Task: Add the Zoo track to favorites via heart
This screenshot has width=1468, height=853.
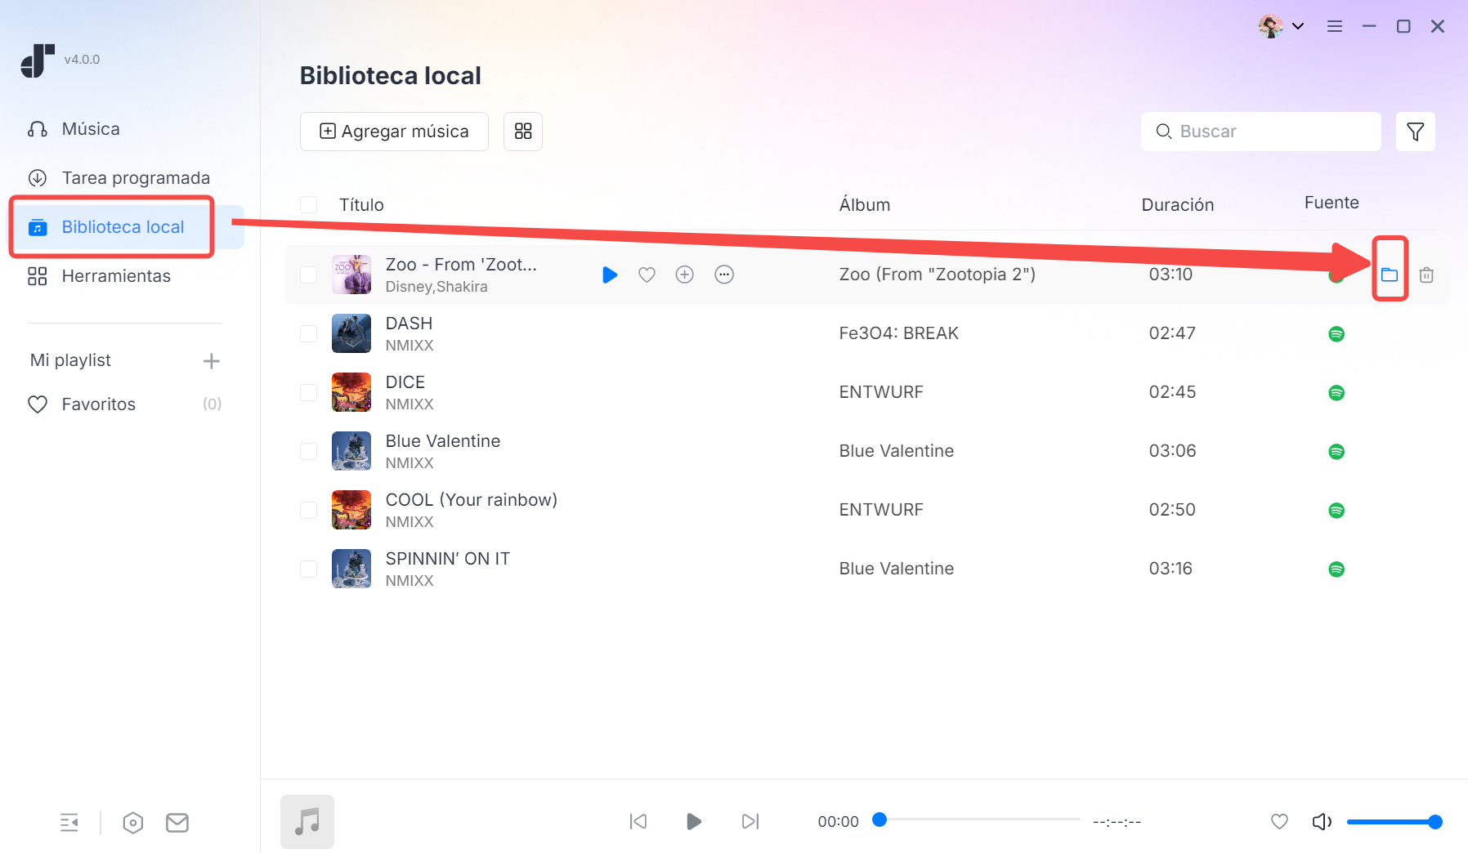Action: tap(647, 275)
